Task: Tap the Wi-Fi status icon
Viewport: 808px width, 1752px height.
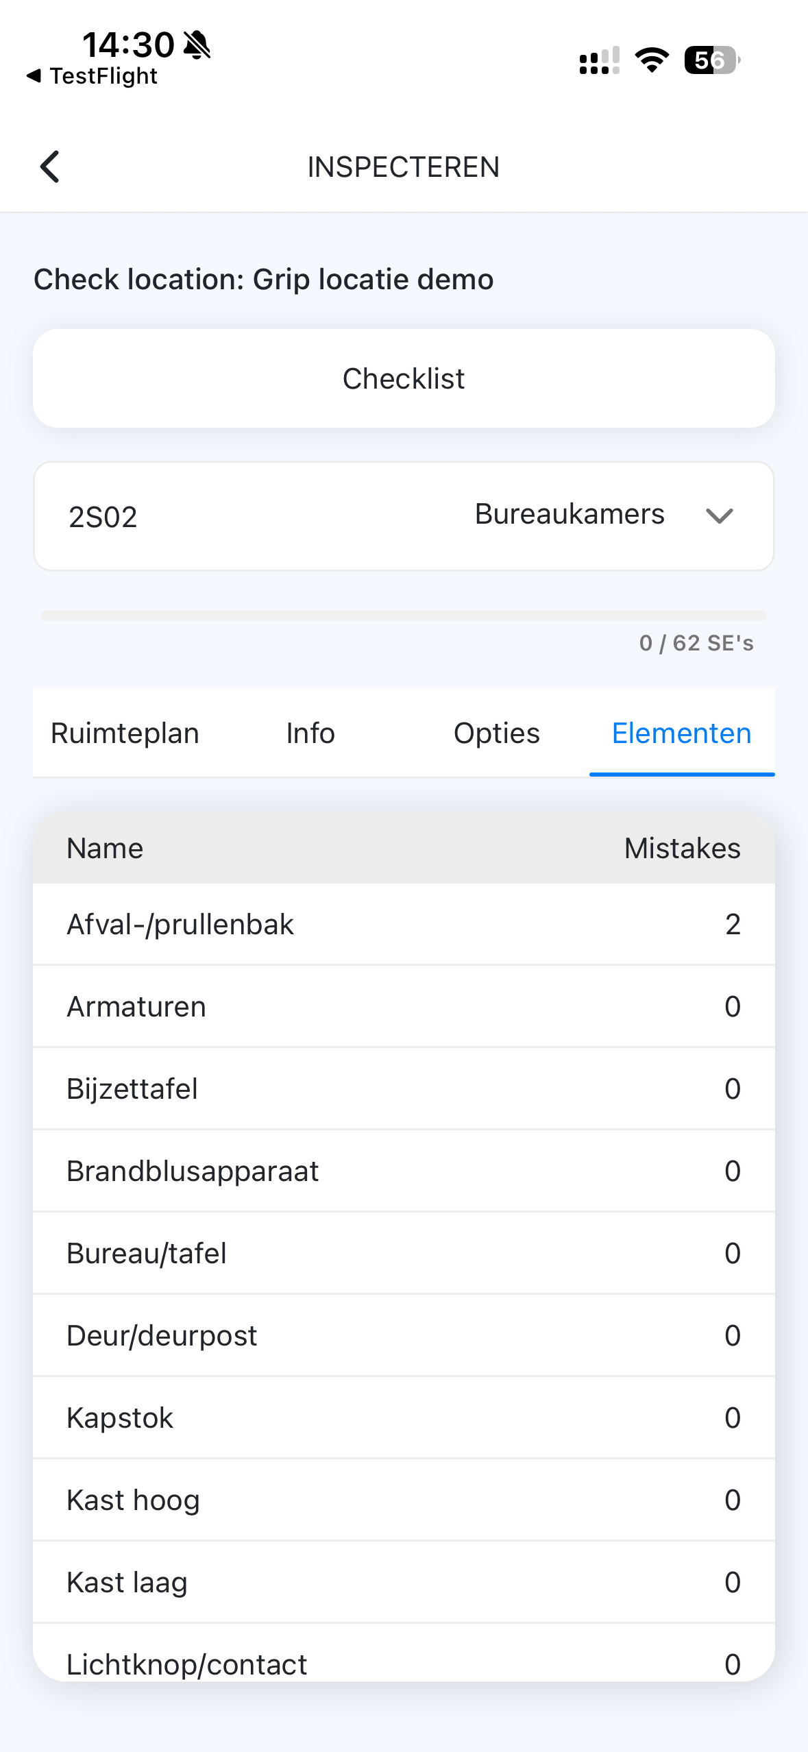Action: point(652,60)
